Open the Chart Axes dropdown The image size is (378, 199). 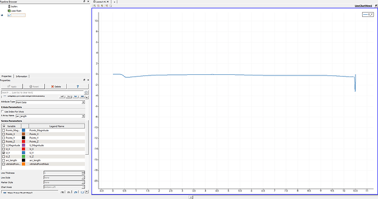coord(64,187)
